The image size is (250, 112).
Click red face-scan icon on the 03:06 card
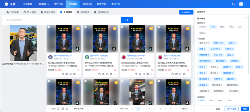[78, 70]
